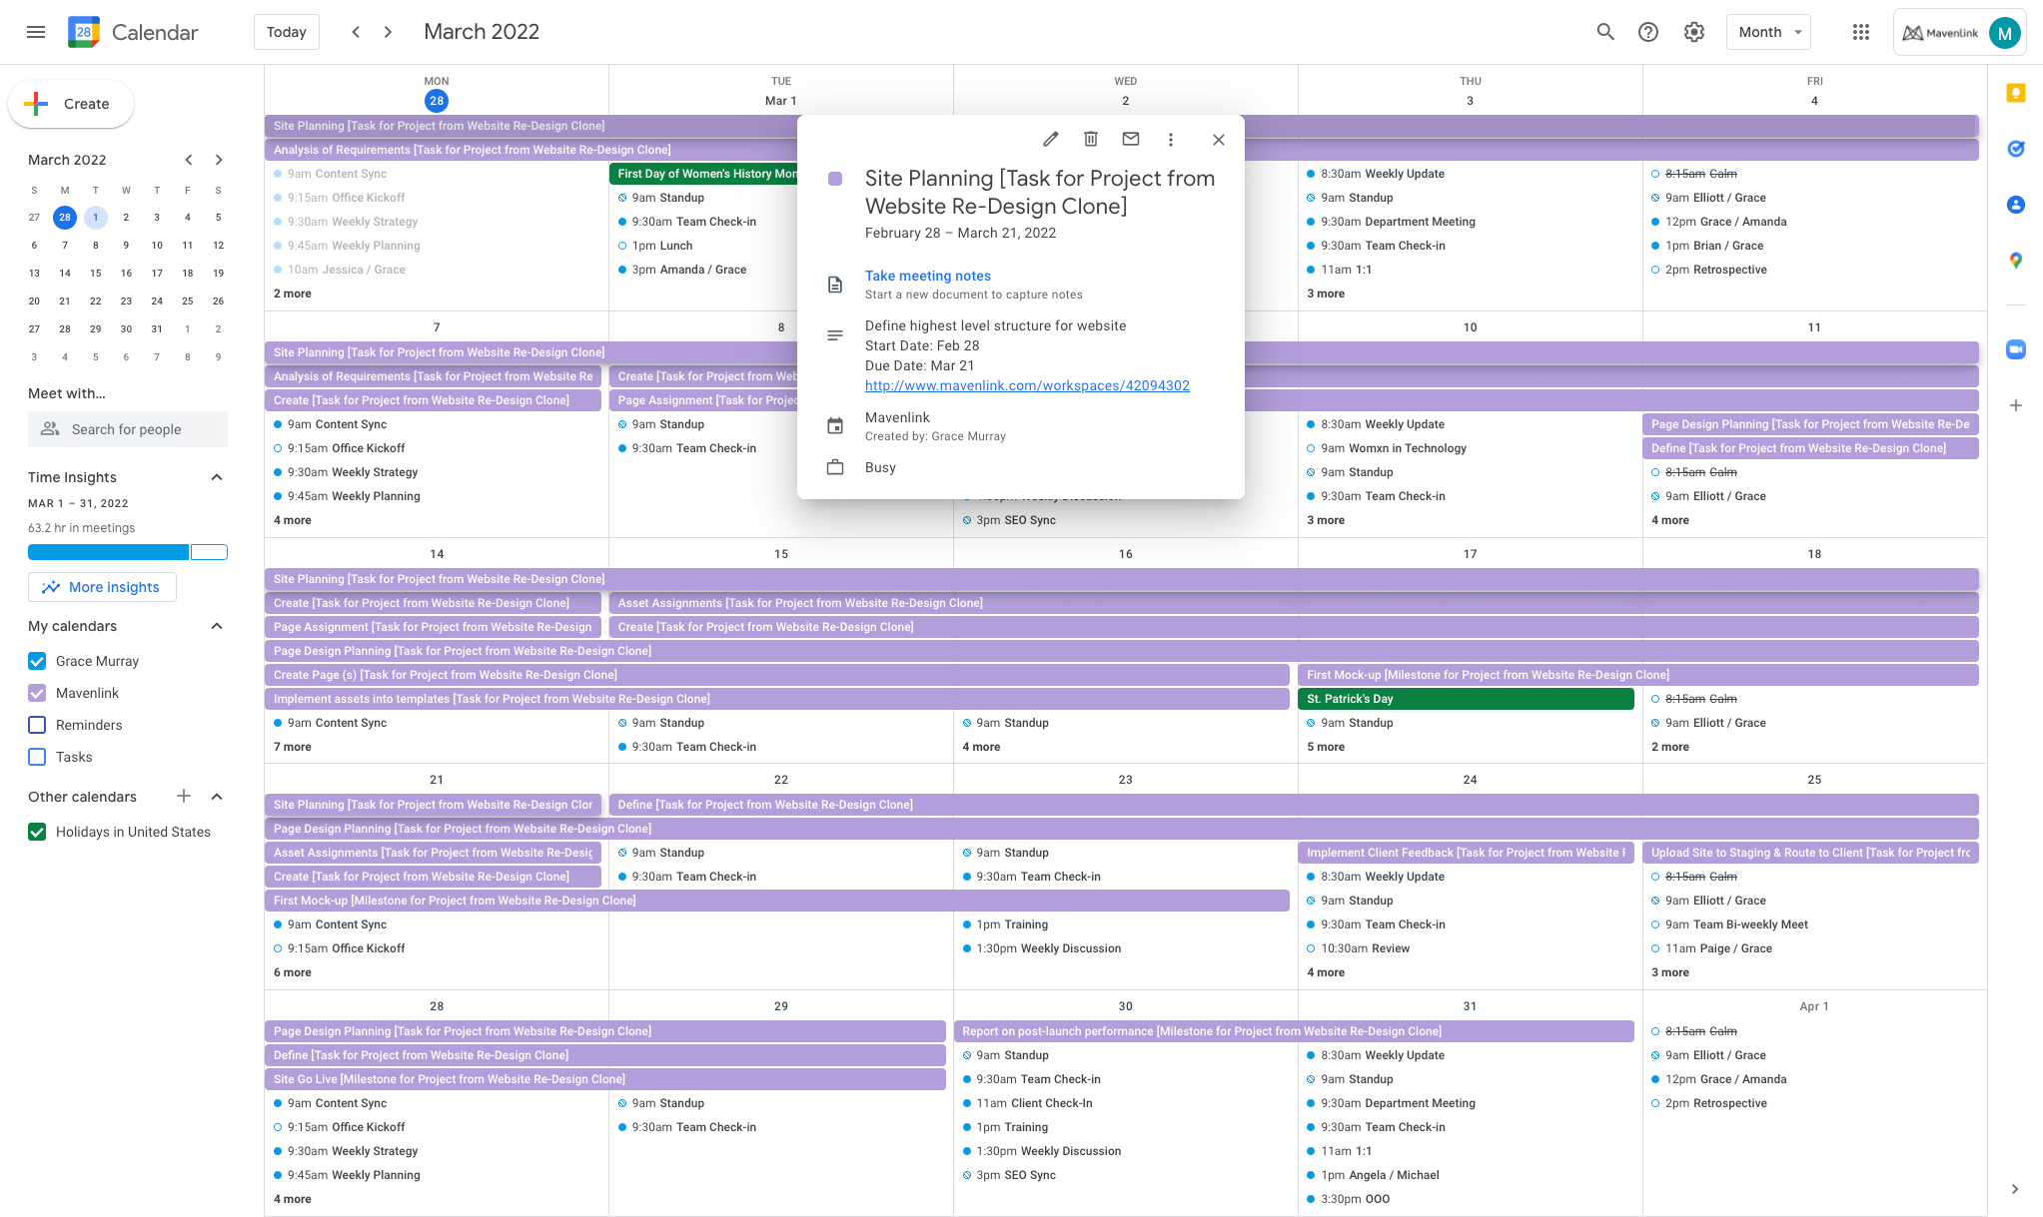Click the Today button

[x=286, y=32]
